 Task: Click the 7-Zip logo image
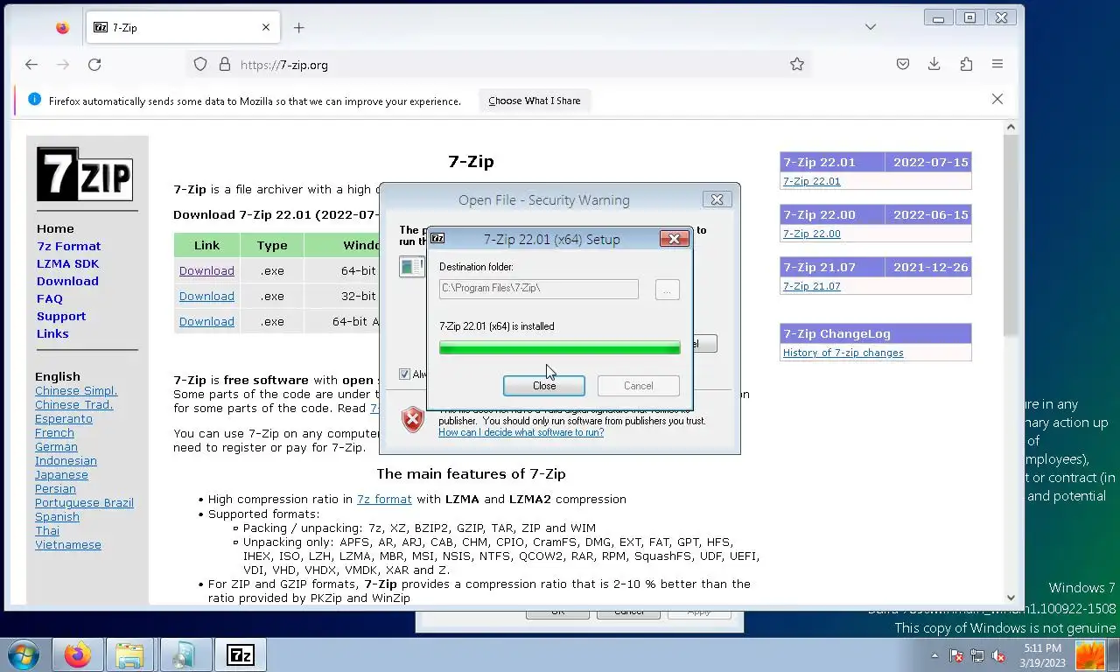[x=85, y=173]
